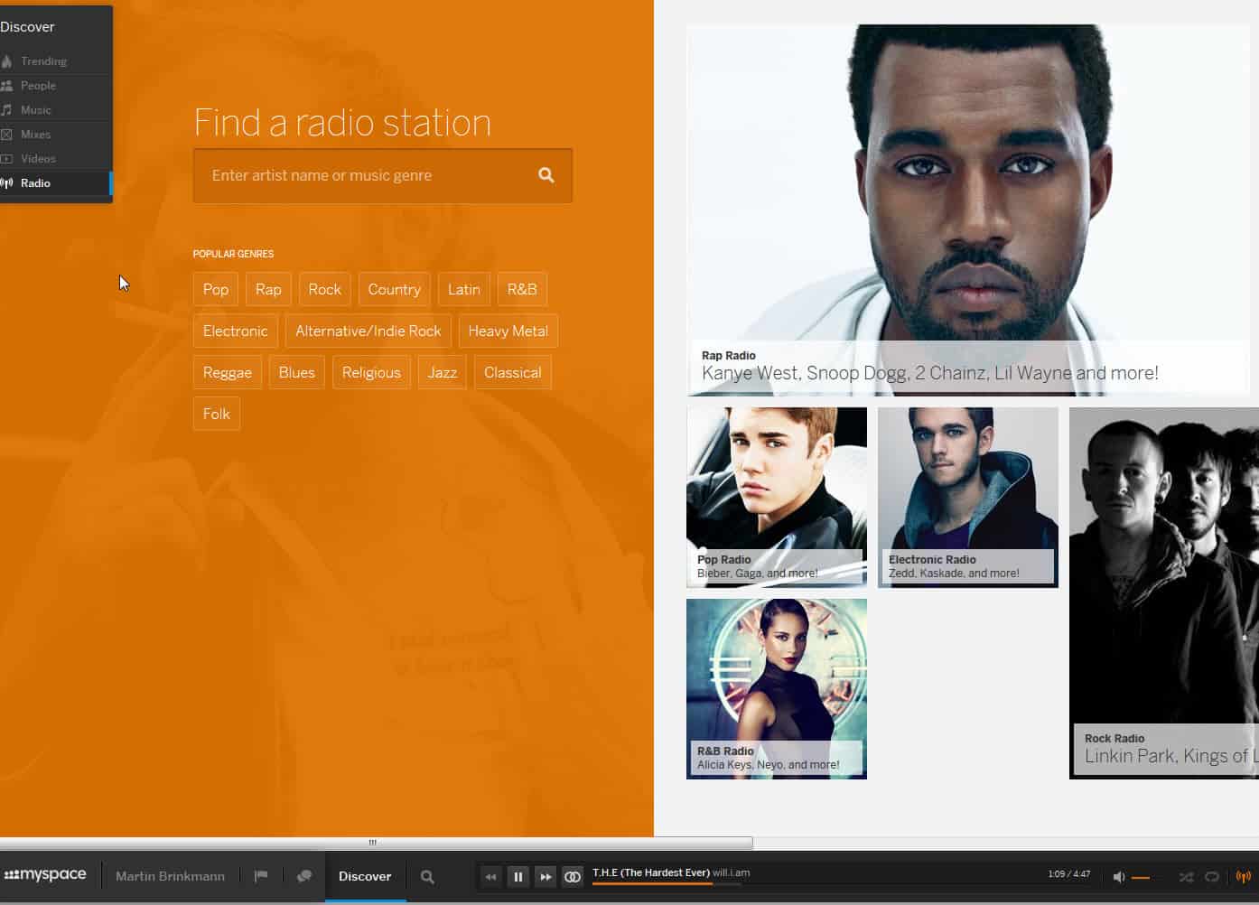Viewport: 1259px width, 905px height.
Task: Click the Radio antenna icon in sidebar
Action: tap(7, 183)
